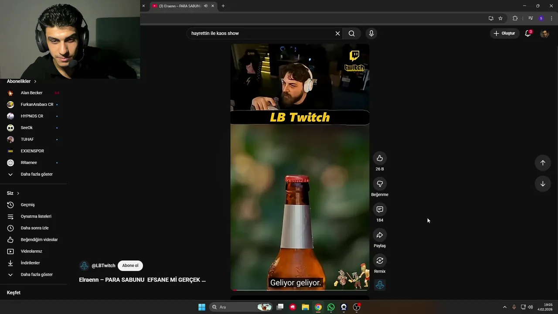
Task: Click the Oluştur create button
Action: tap(504, 33)
